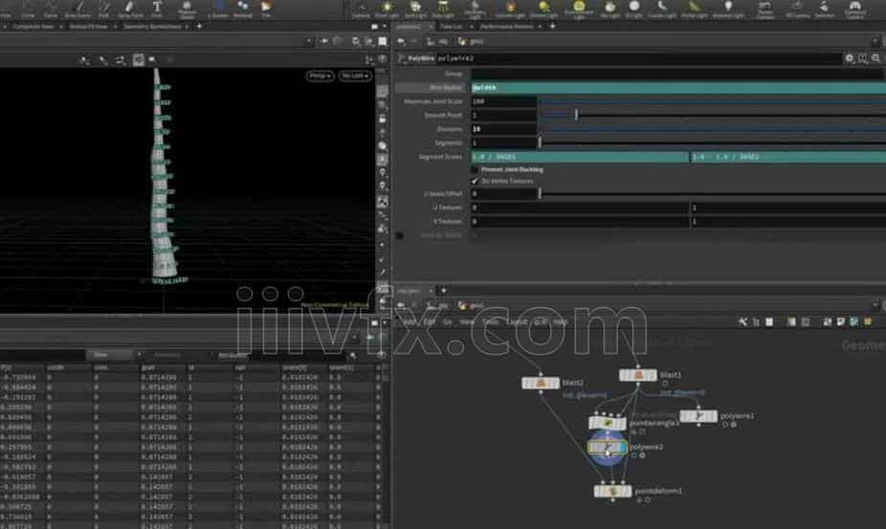886x529 pixels.
Task: Open the parameter gear settings icon
Action: pos(849,58)
